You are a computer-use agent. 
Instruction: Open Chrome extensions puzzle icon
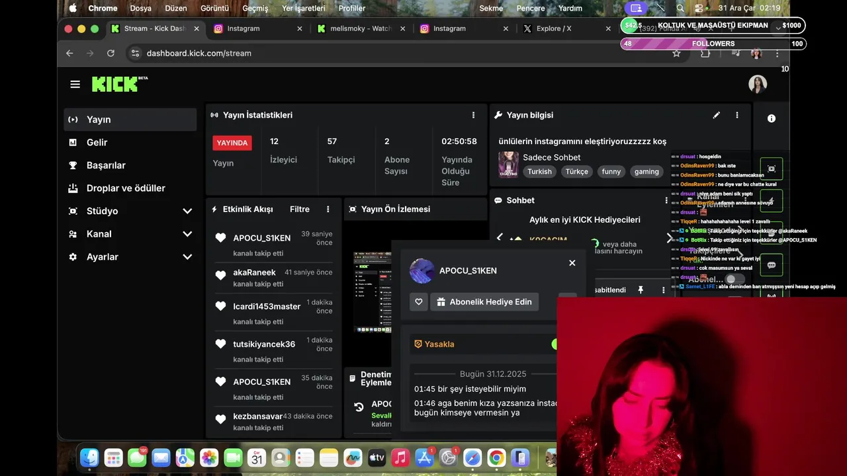coord(705,53)
